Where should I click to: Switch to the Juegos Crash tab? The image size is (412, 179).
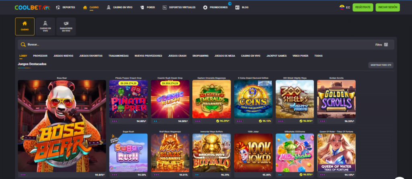click(x=177, y=56)
